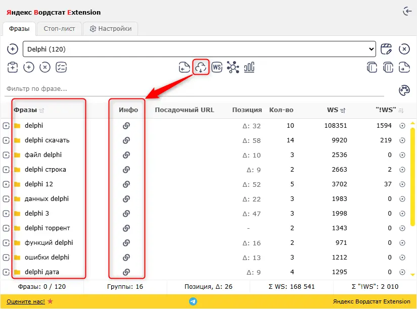Open info link for ошибки delphi row
Image resolution: width=417 pixels, height=309 pixels.
(126, 257)
